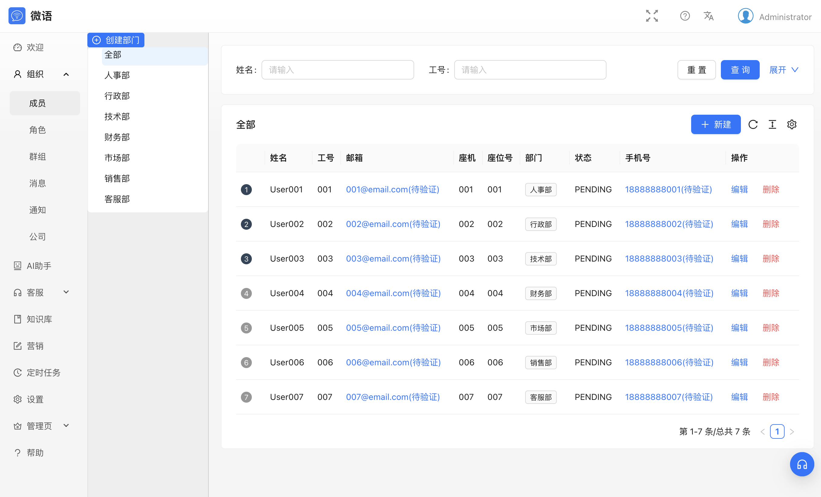Refresh the member table with reload icon

pyautogui.click(x=753, y=125)
